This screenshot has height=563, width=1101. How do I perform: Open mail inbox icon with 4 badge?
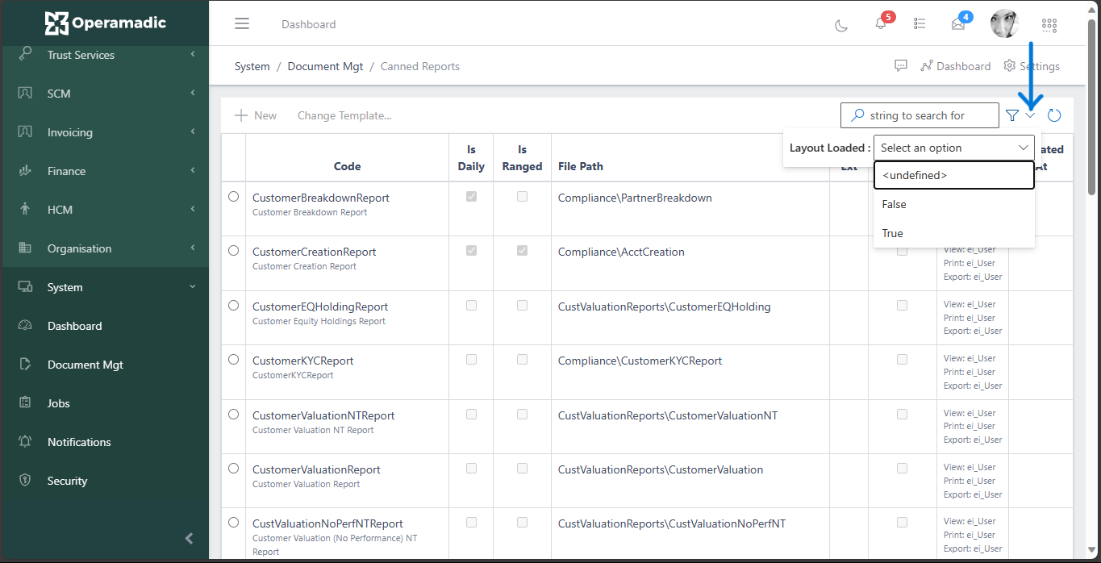click(958, 24)
